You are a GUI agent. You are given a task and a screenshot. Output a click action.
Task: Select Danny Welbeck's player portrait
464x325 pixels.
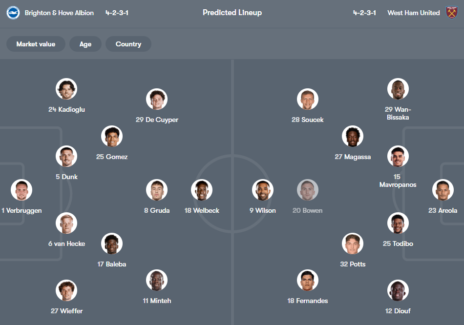[x=202, y=189]
